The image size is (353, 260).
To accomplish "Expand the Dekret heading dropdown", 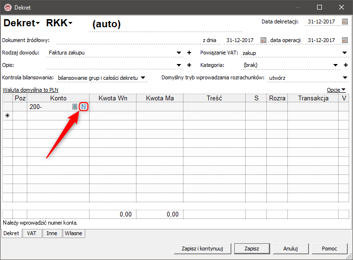I will [x=38, y=22].
